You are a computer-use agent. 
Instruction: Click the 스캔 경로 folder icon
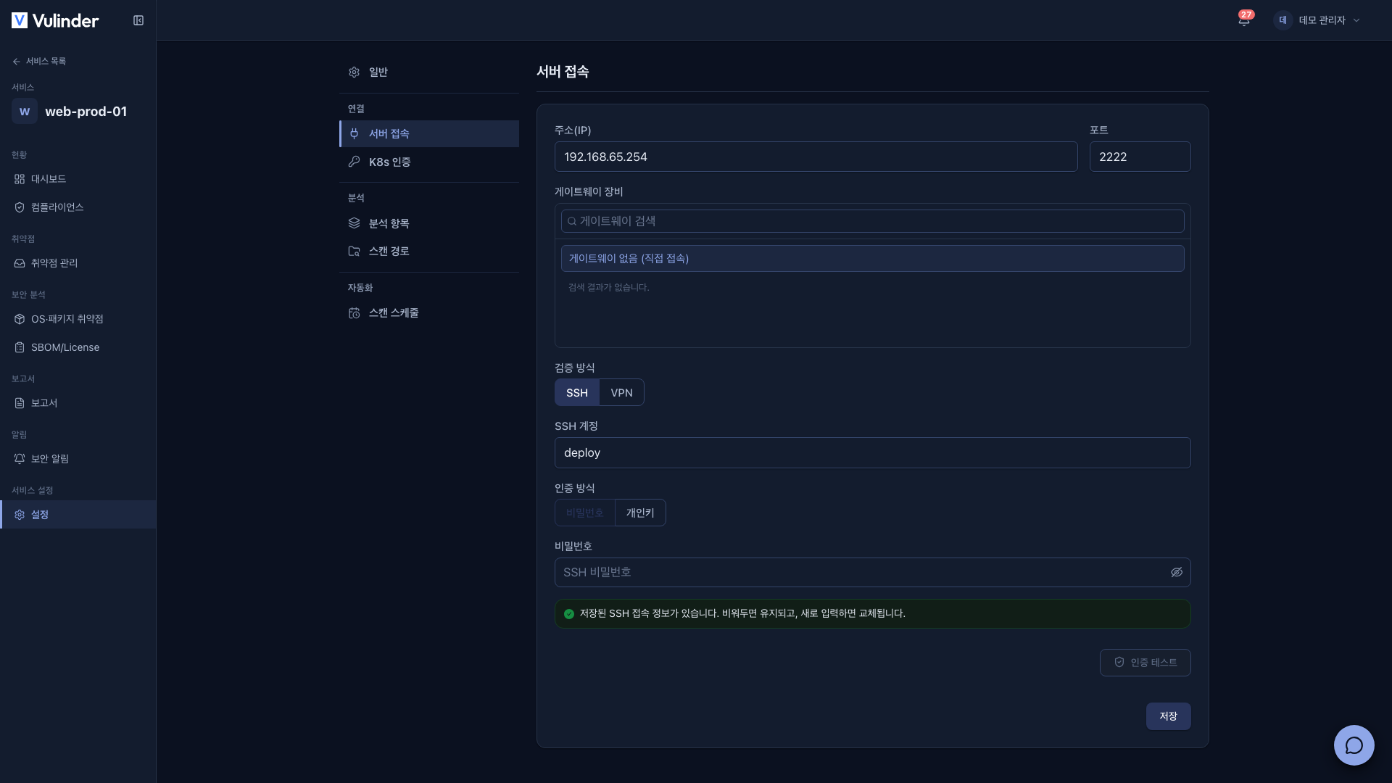point(354,251)
